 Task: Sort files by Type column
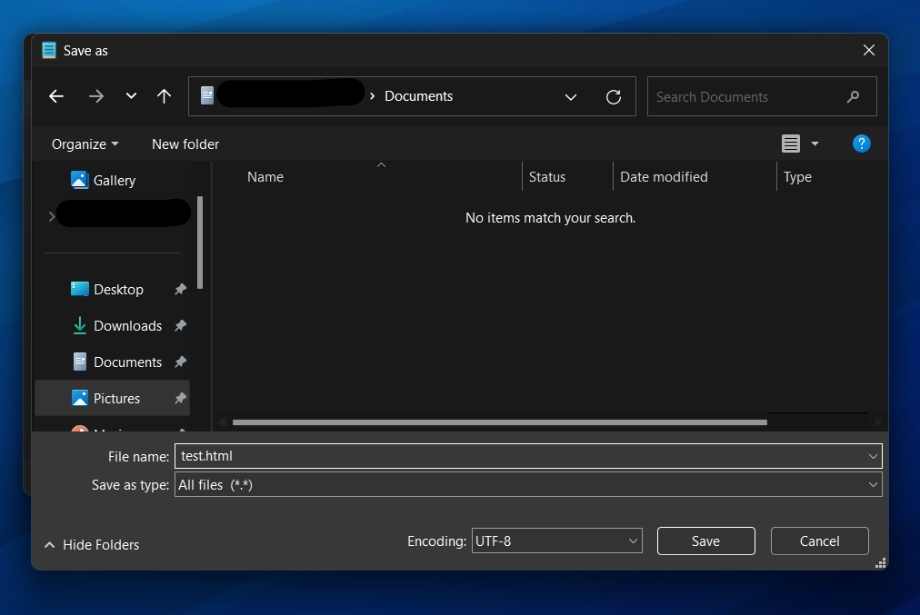pos(797,177)
